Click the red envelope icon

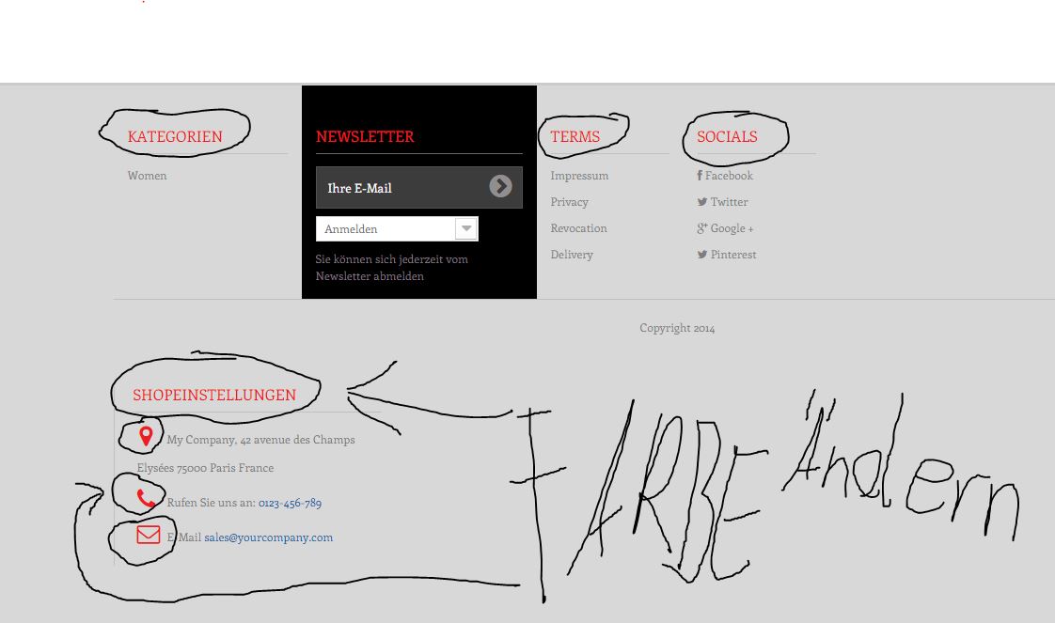tap(148, 535)
